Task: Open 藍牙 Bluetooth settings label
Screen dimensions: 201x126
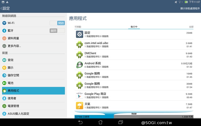Action: tap(10, 31)
